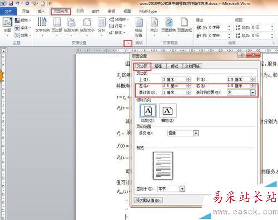Click Right margin (右) input field
The width and height of the screenshot is (278, 220).
click(x=239, y=86)
